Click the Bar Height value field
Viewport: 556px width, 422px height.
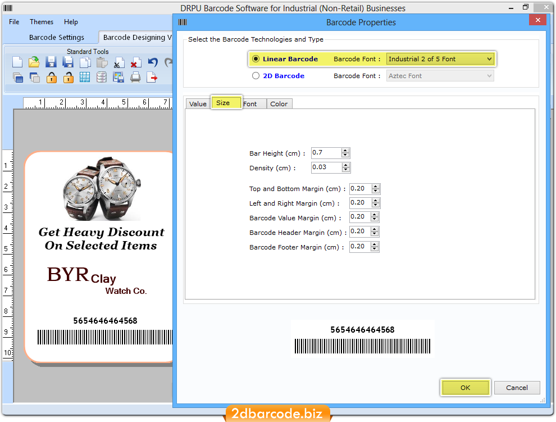point(326,153)
